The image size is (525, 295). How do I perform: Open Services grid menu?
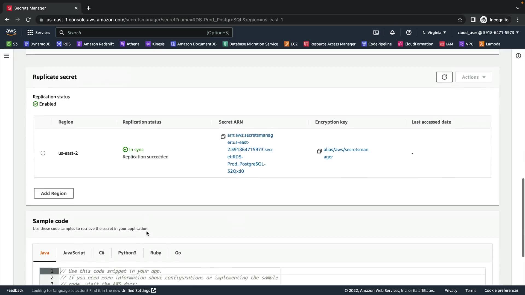pos(39,33)
